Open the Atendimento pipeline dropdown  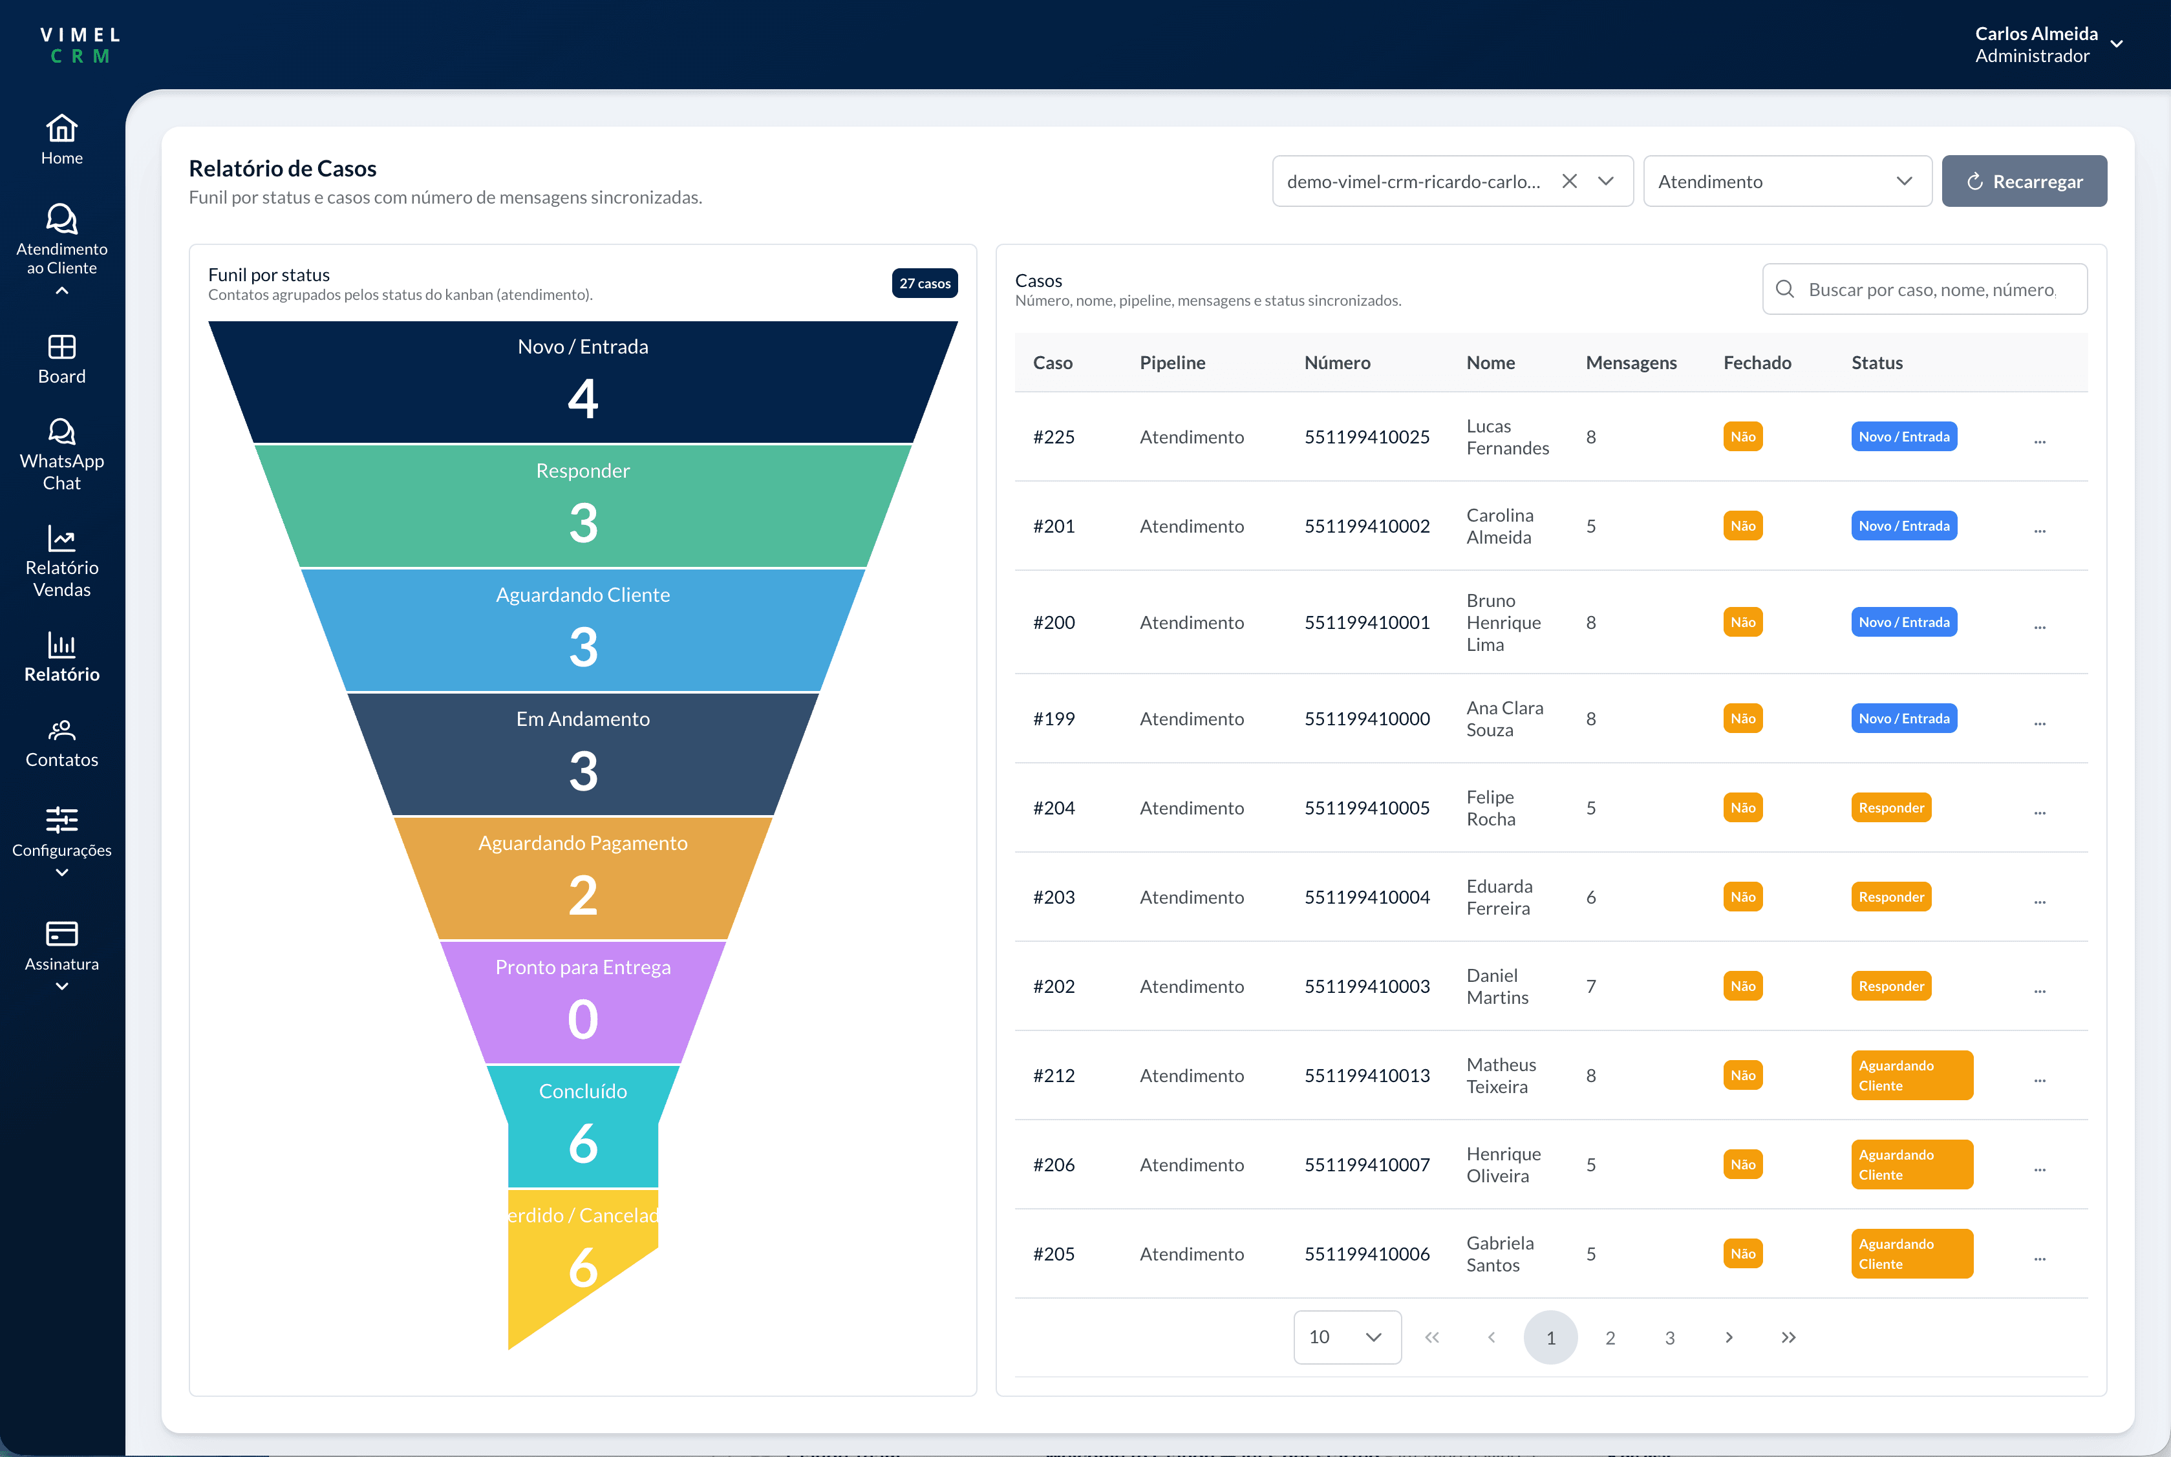pos(1786,181)
